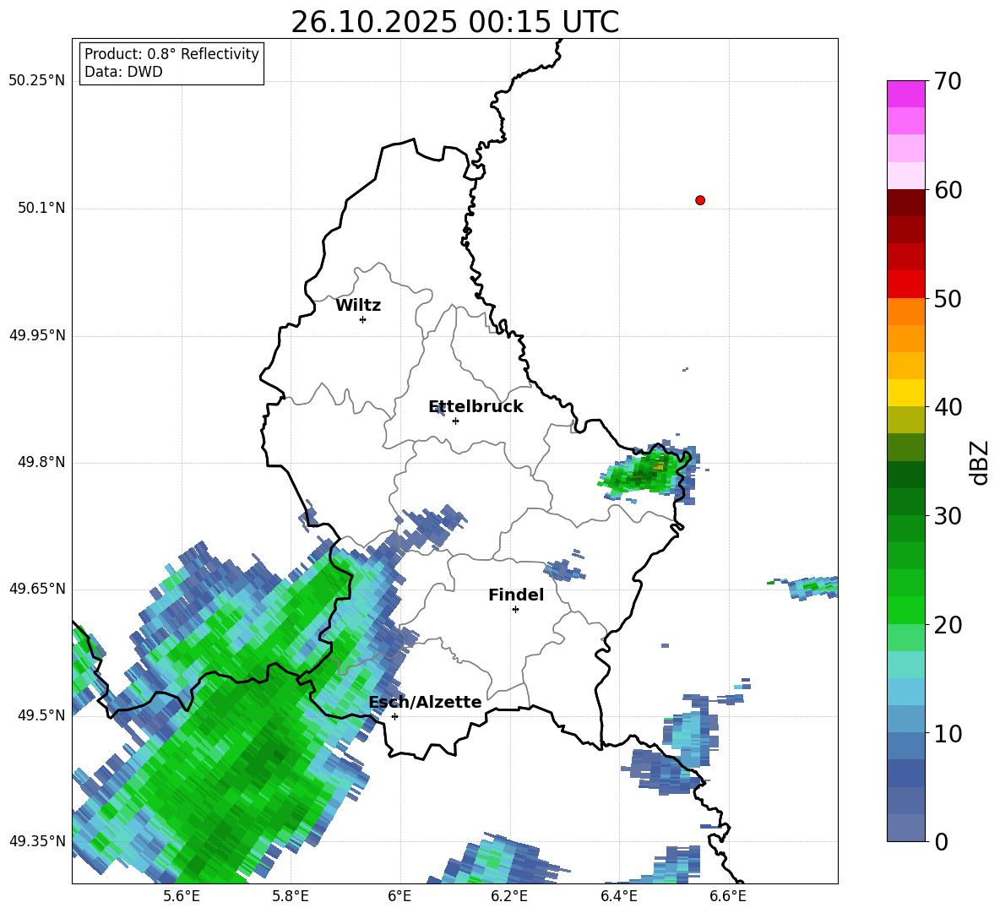Click the Ettelbruck station cross marker
Viewport: 1000px width, 913px height.
tap(455, 421)
